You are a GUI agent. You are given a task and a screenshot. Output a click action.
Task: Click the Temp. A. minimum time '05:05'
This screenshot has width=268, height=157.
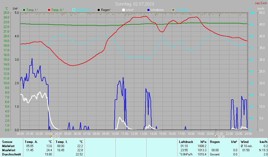(30, 146)
